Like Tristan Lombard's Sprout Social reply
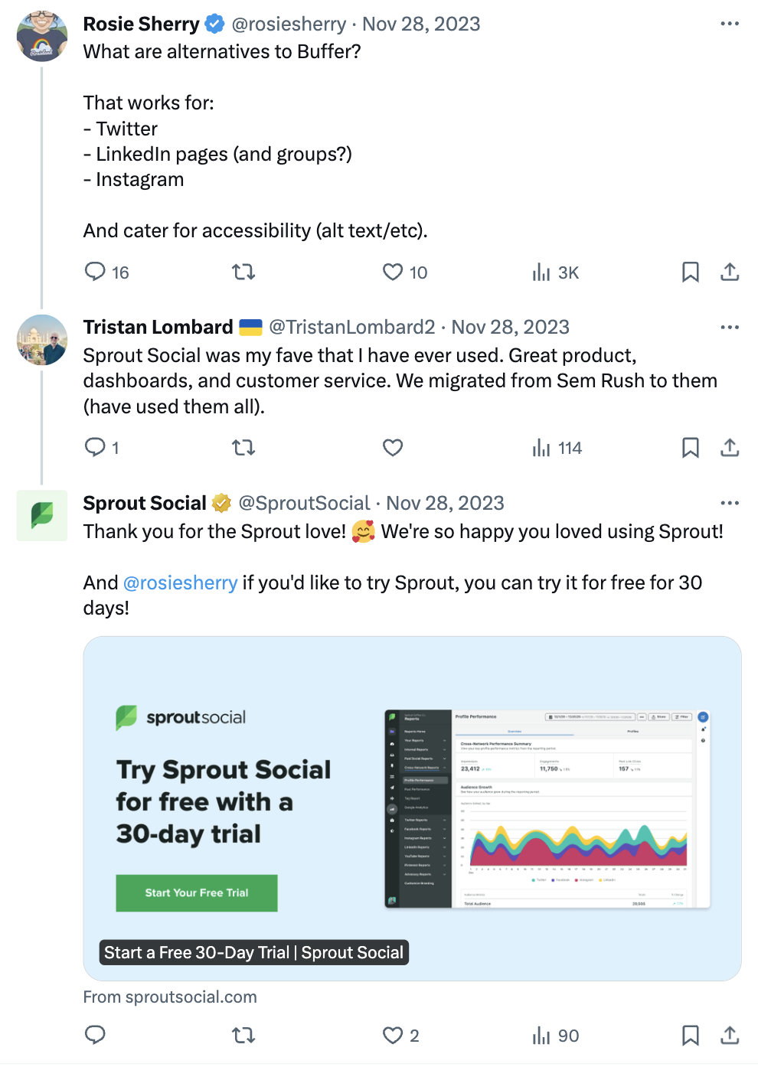 393,447
